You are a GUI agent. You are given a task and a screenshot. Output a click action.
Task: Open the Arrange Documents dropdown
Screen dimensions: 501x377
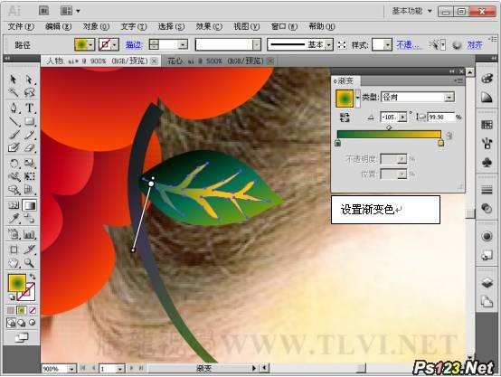[70, 11]
